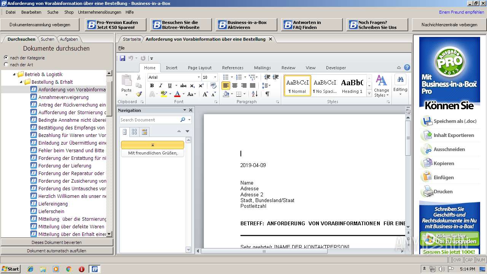This screenshot has height=274, width=487.
Task: Select 'nach der Kategorie' radio button
Action: click(x=6, y=57)
